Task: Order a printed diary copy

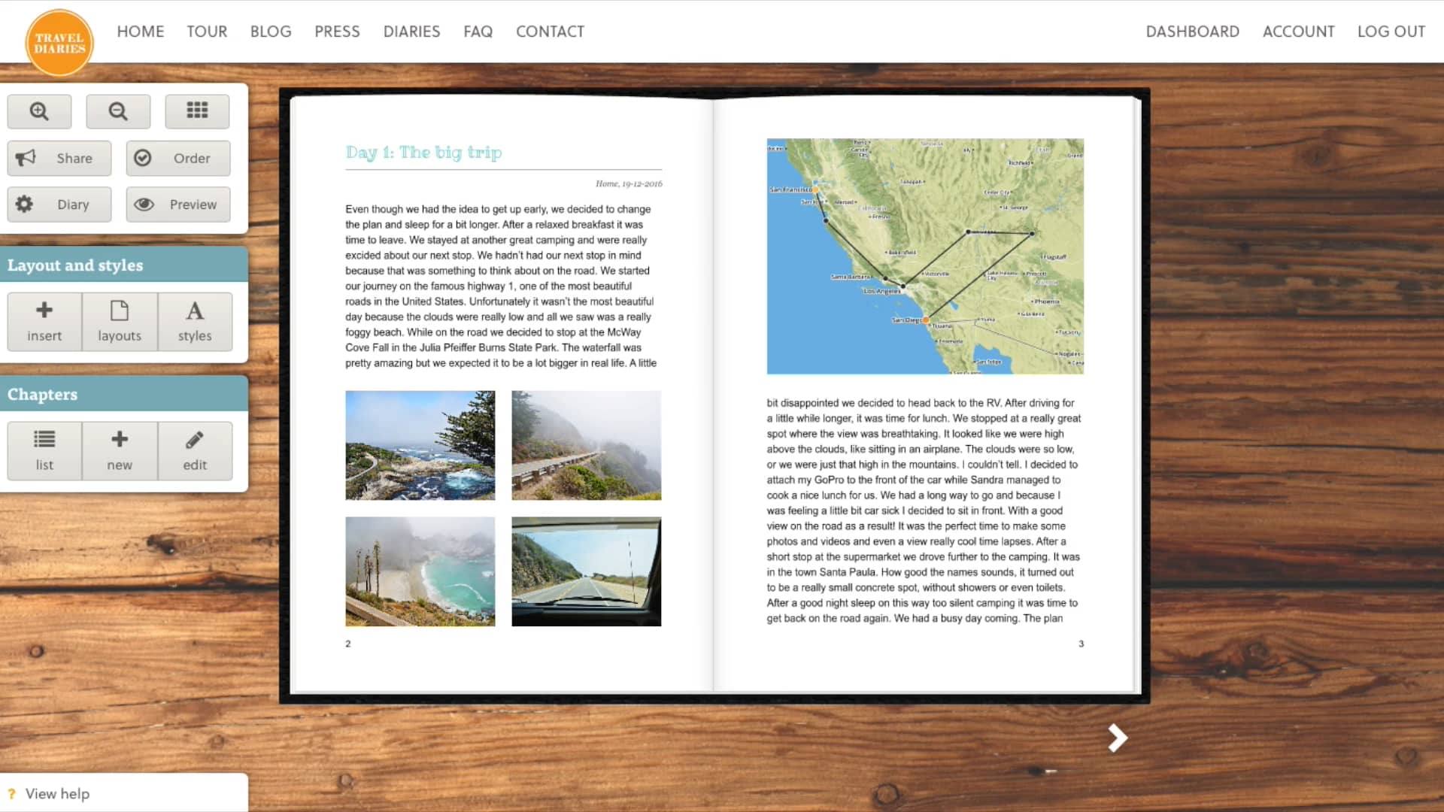Action: 177,158
